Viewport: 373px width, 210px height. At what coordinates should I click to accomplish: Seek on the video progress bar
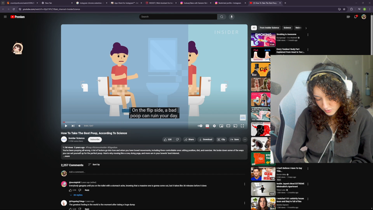[x=154, y=122]
